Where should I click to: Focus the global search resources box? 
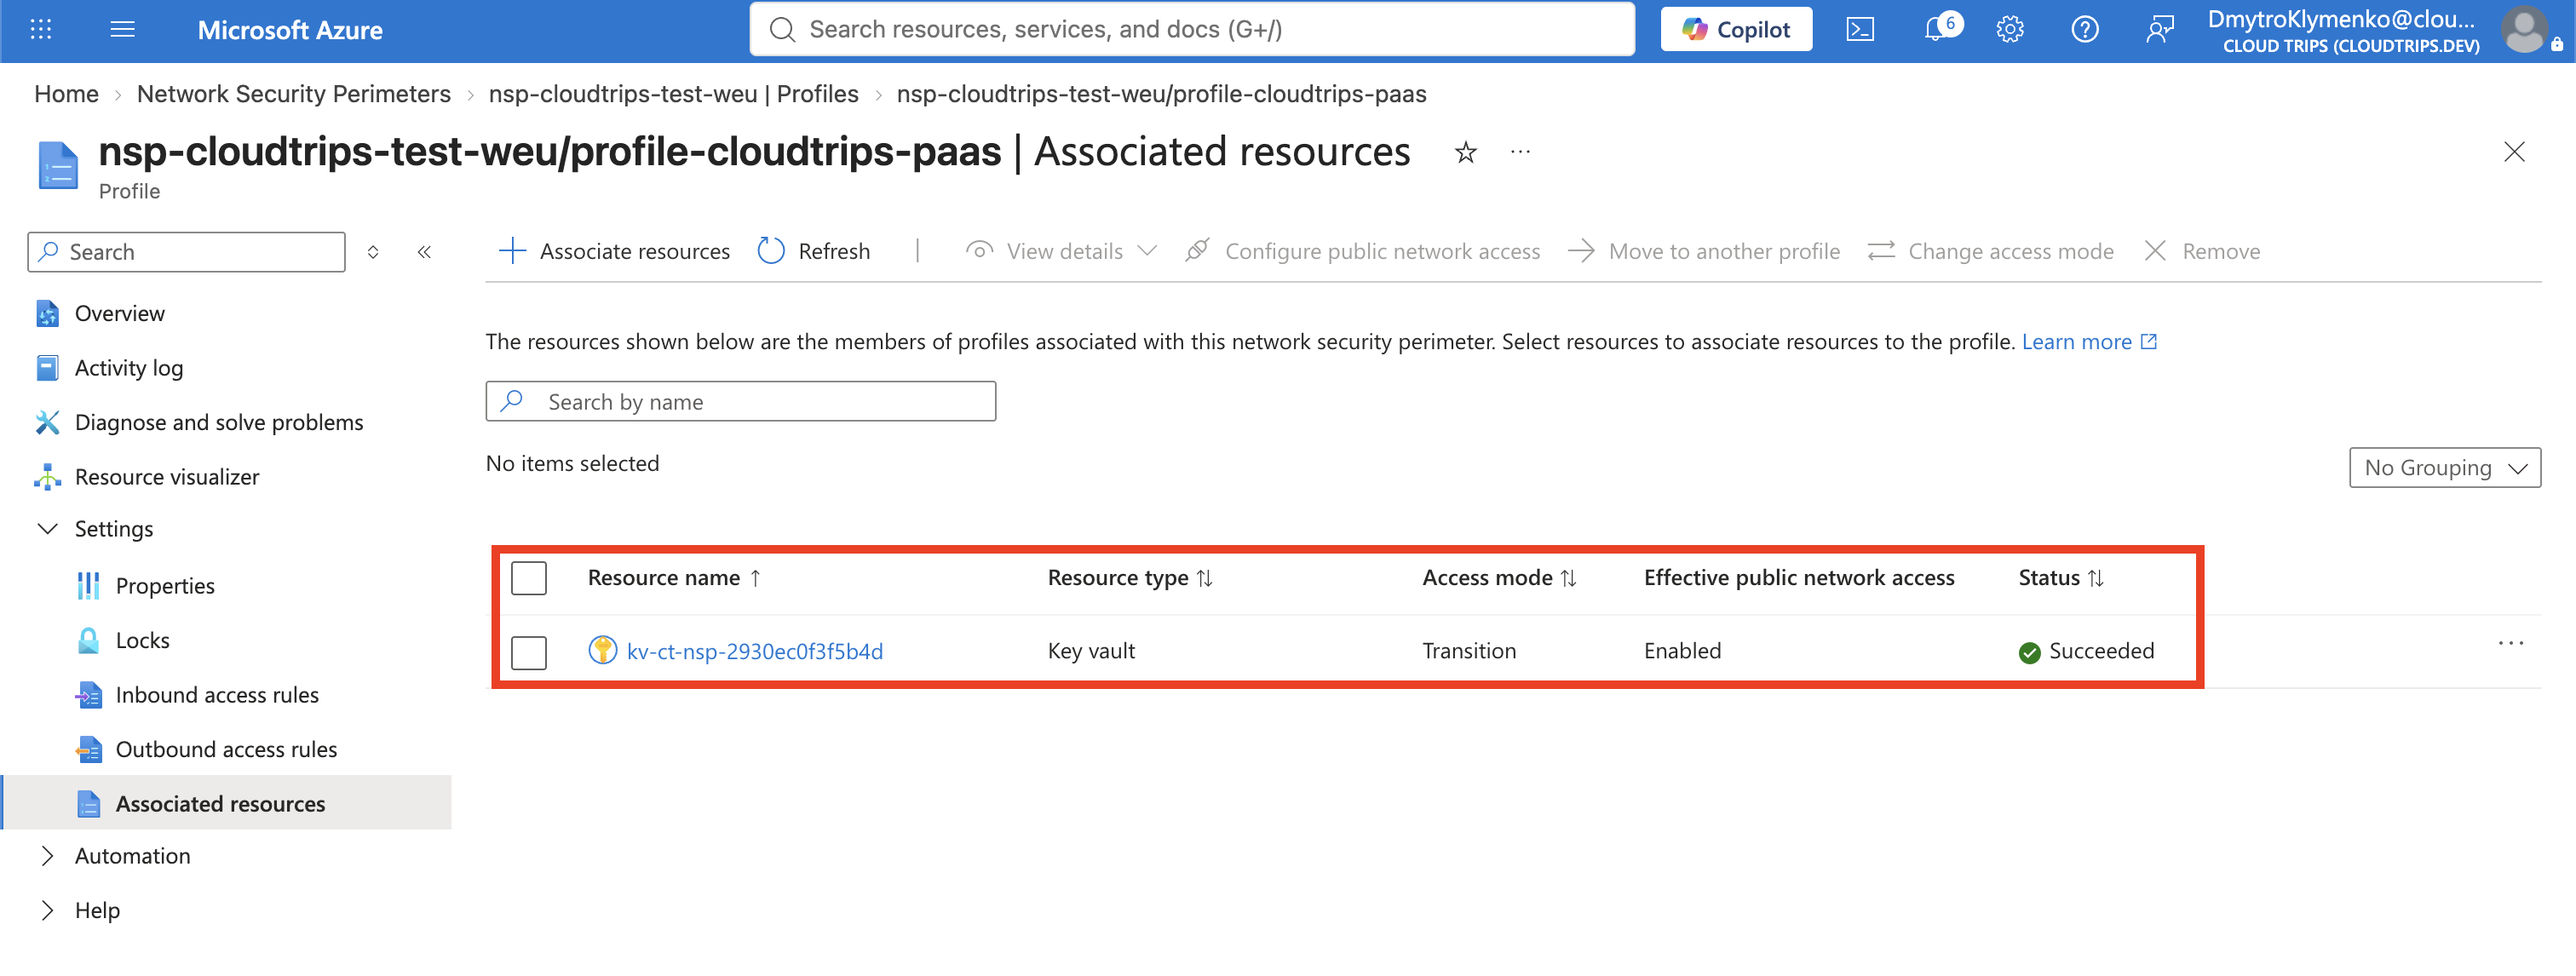1192,30
